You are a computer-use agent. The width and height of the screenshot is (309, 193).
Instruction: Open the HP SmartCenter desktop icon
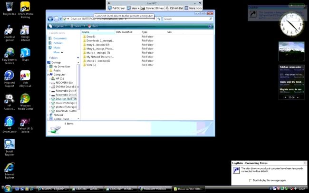pos(9,125)
